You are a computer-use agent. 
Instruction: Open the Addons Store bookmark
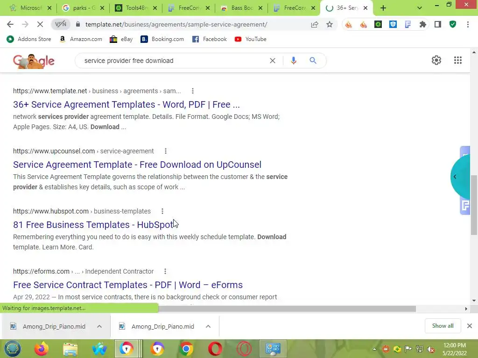pyautogui.click(x=28, y=39)
